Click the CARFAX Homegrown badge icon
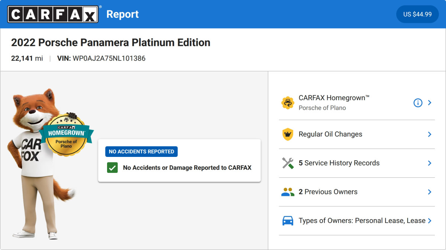This screenshot has width=446, height=250. (288, 103)
